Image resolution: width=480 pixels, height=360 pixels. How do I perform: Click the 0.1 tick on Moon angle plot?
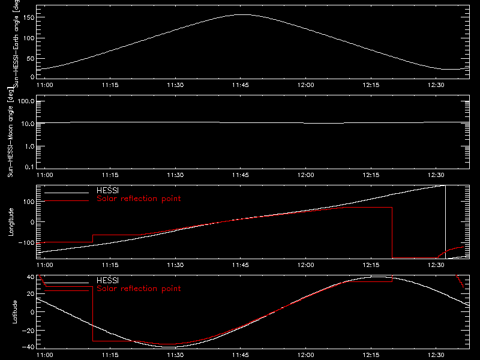click(x=29, y=167)
